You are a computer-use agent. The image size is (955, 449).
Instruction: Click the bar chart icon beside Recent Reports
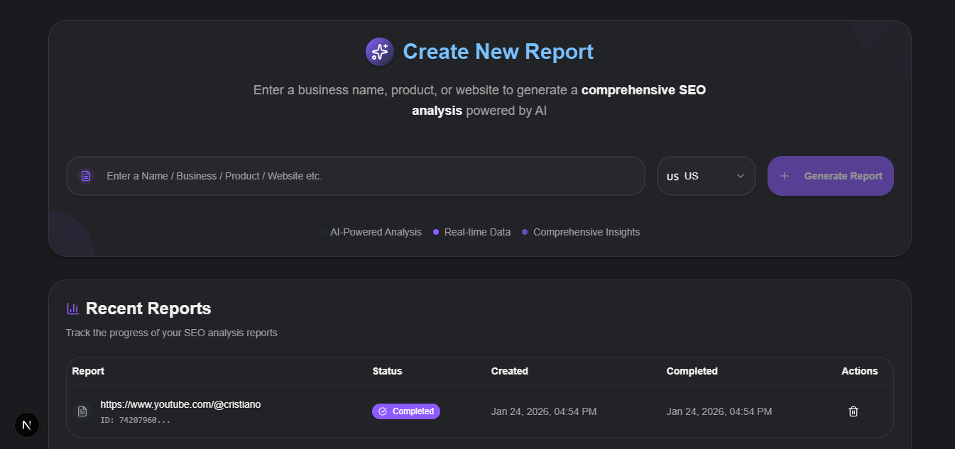pyautogui.click(x=72, y=308)
